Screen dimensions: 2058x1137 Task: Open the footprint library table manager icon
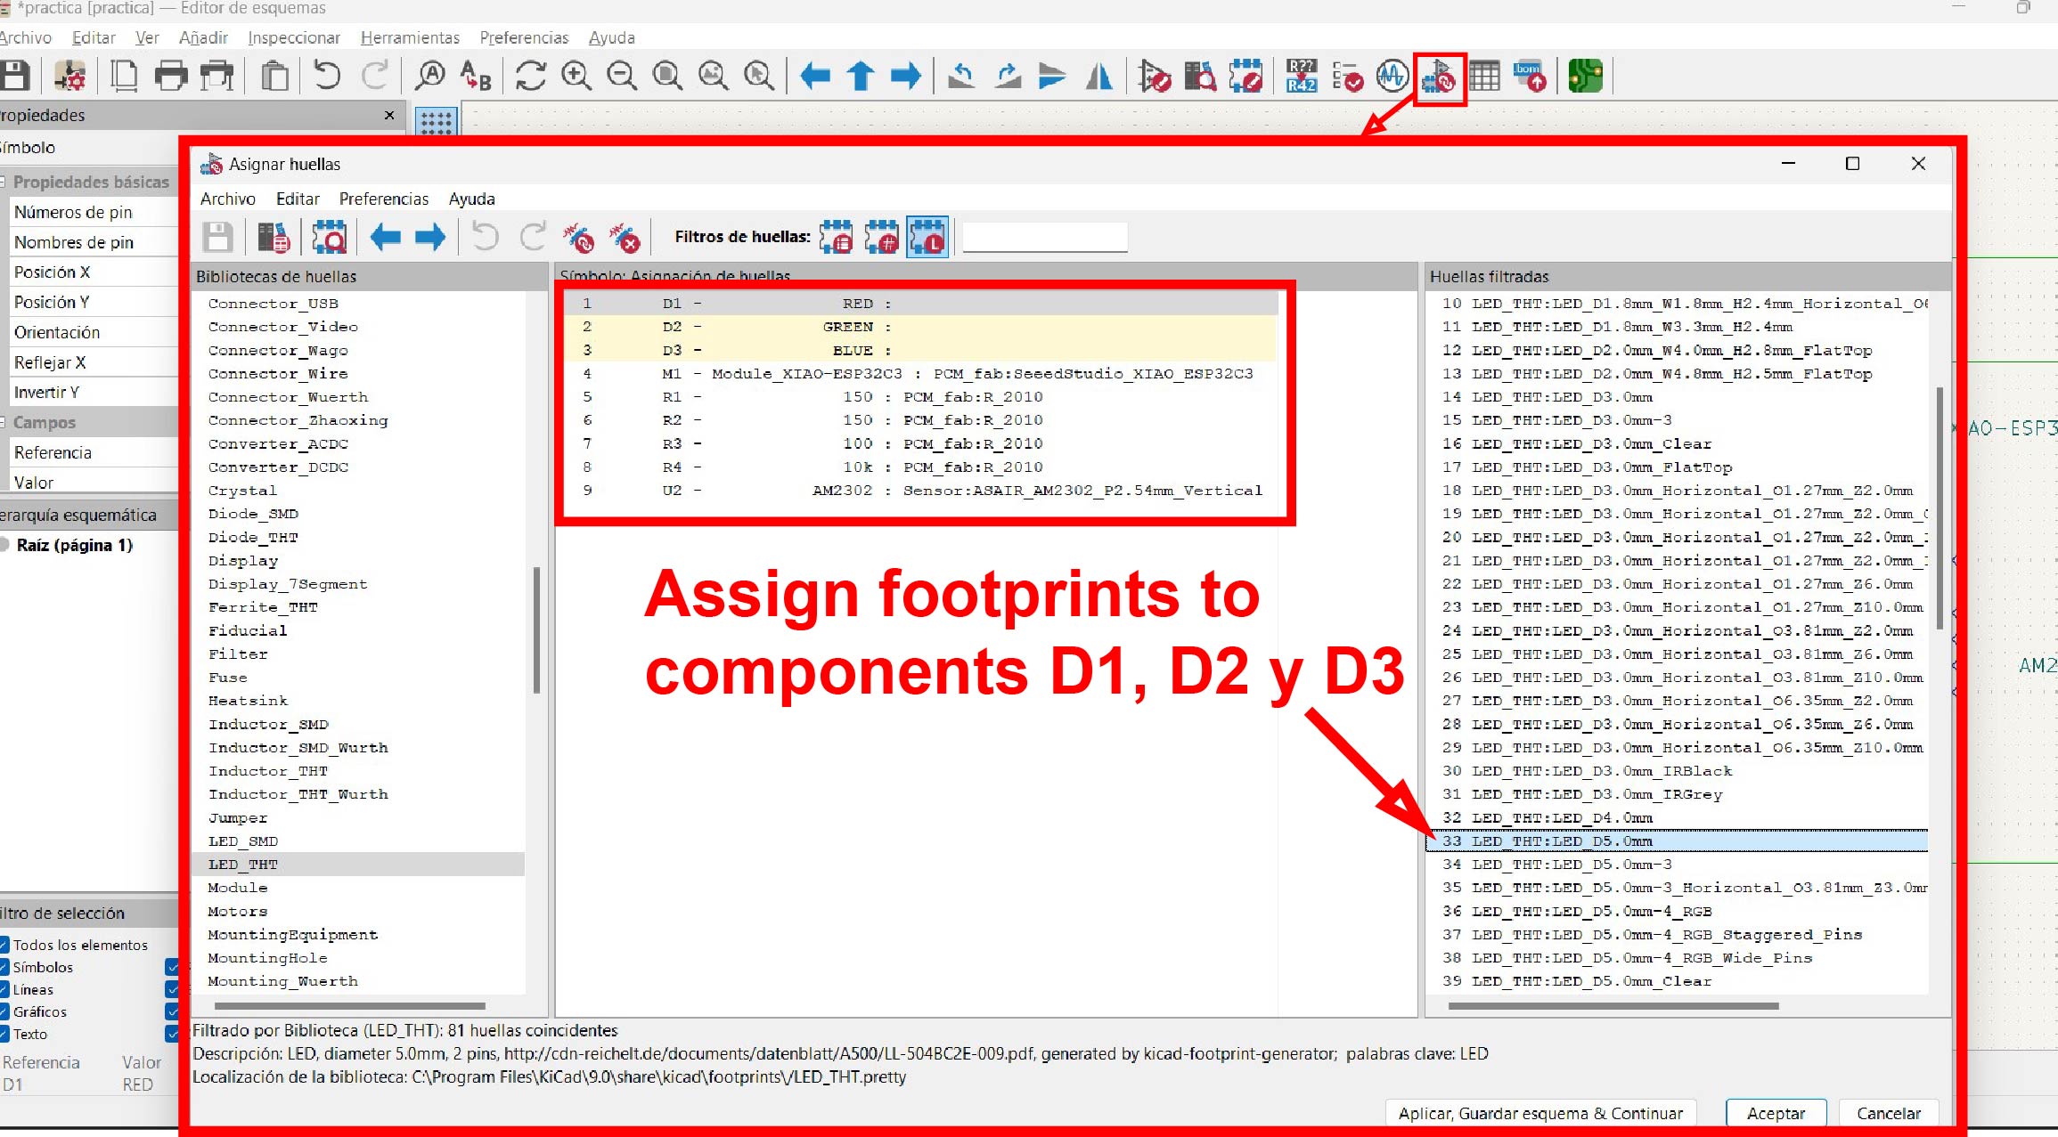(274, 238)
